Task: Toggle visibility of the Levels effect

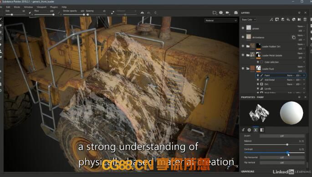Action: tap(258, 88)
